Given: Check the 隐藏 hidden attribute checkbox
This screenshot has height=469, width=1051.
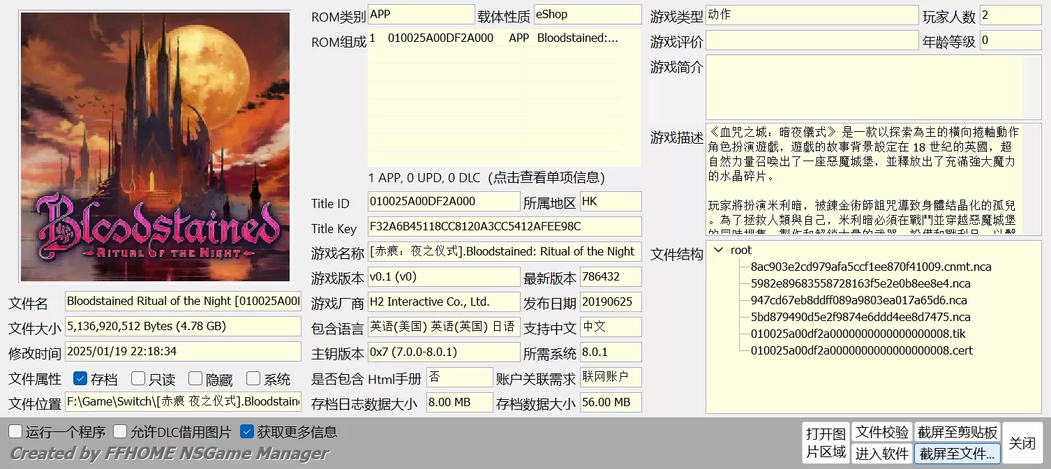Looking at the screenshot, I should (x=195, y=379).
